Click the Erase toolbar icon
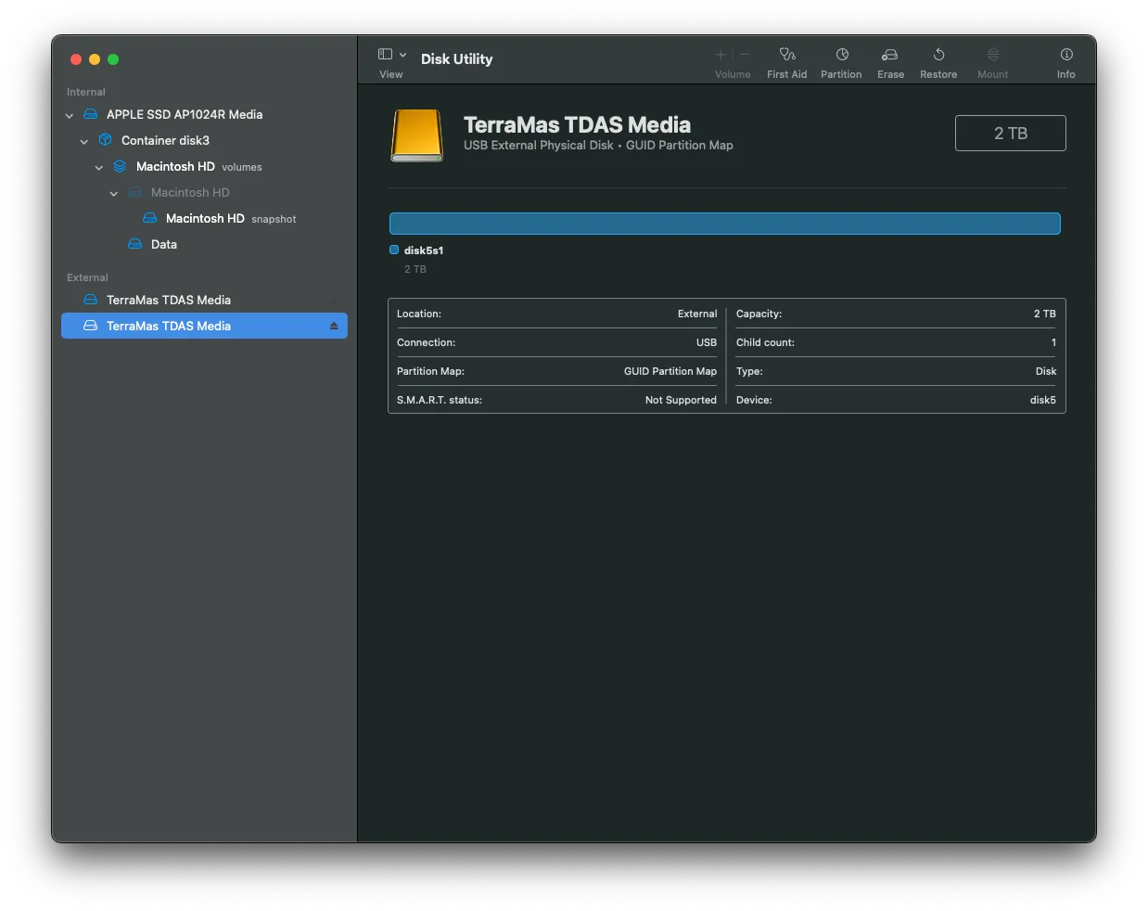This screenshot has height=911, width=1148. (x=890, y=56)
